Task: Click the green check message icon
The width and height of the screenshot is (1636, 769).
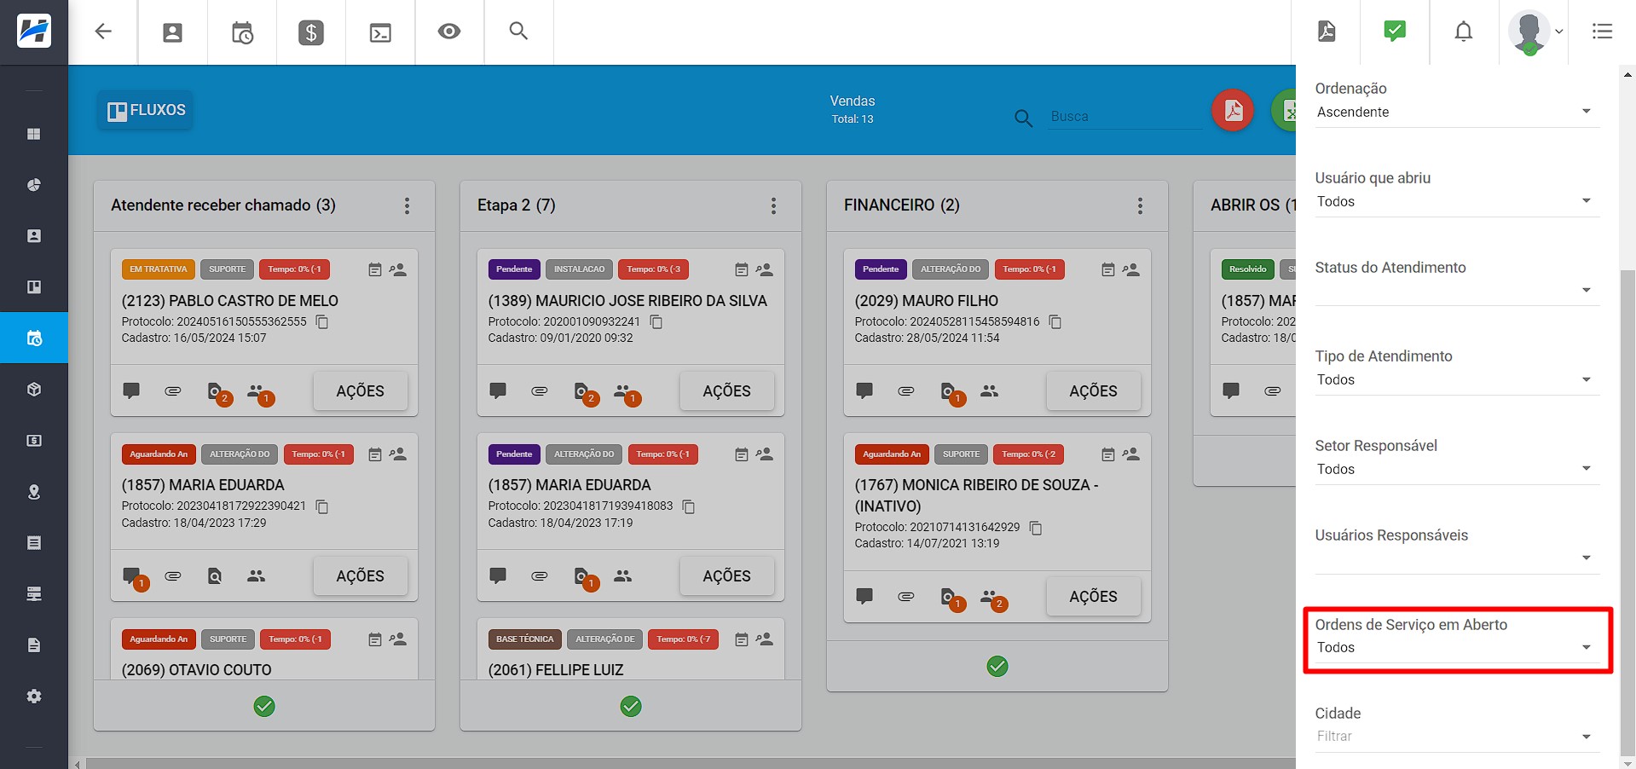Action: point(1395,32)
